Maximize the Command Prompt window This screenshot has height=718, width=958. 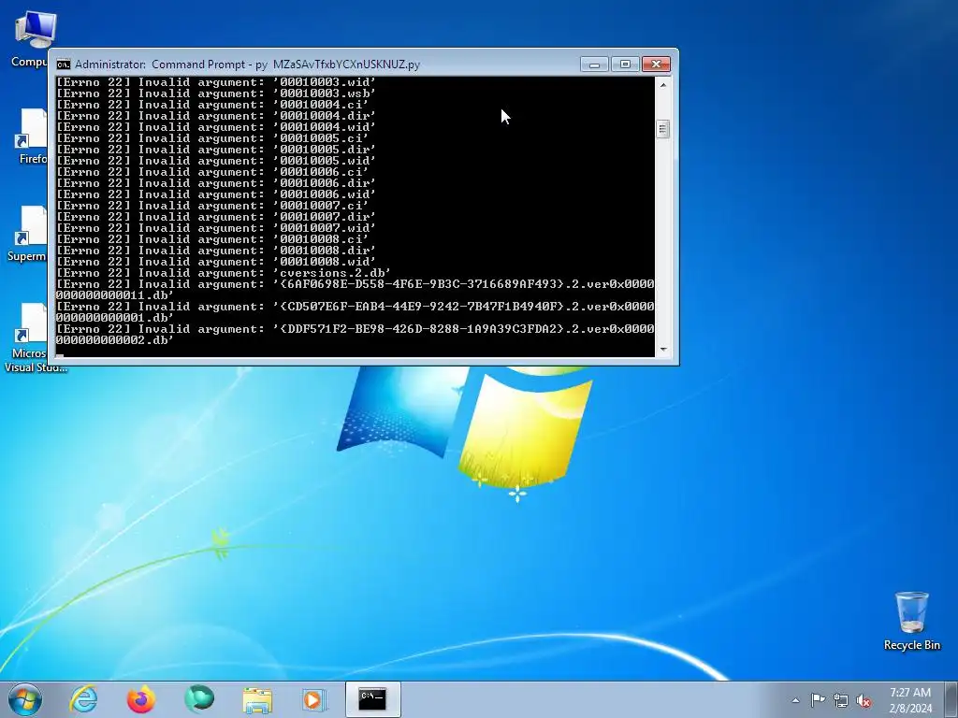pyautogui.click(x=625, y=65)
